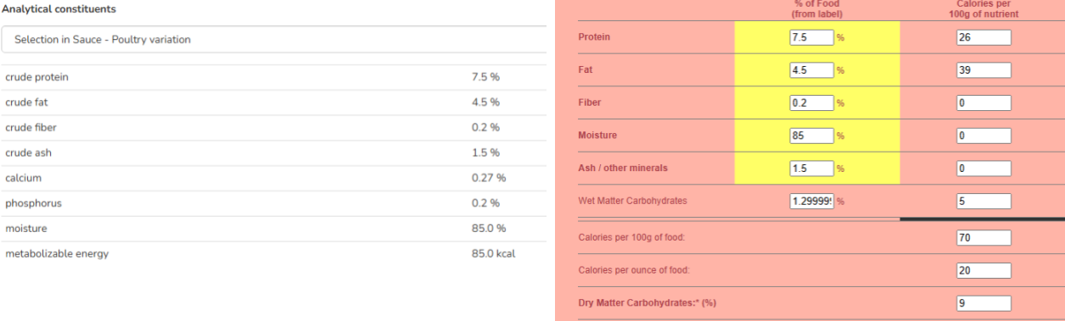Click the calcium row in the constituents list
The height and width of the screenshot is (321, 1065).
click(x=273, y=178)
